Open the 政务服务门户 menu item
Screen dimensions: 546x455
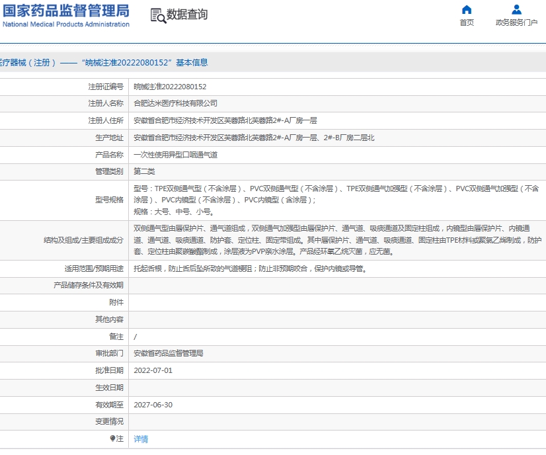click(516, 22)
